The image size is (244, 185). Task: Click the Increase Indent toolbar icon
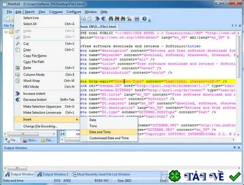click(x=97, y=19)
